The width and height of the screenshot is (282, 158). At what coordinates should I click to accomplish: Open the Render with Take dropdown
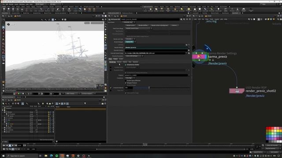[x=130, y=39]
